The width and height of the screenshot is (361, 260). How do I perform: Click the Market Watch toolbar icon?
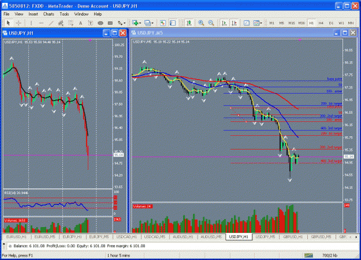pyautogui.click(x=163, y=23)
